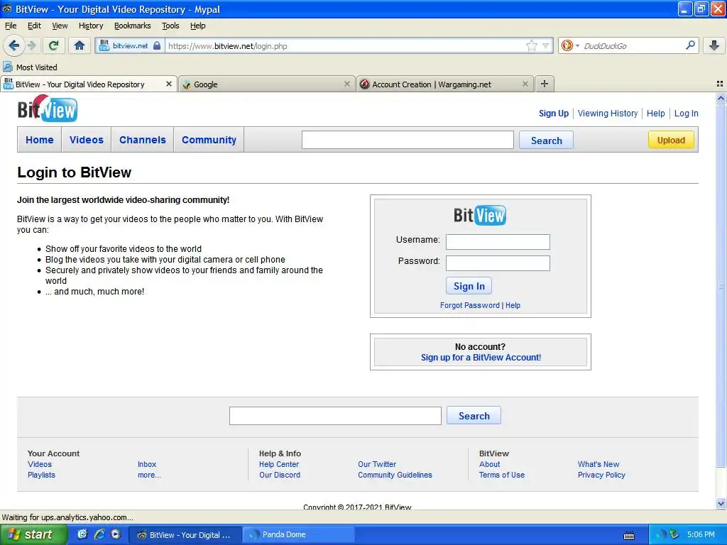Click the bottom search input field
The image size is (727, 545).
click(x=335, y=416)
